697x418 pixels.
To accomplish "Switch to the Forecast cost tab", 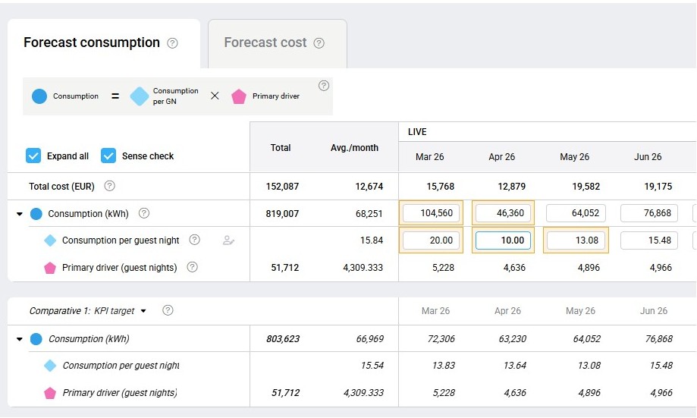I will pos(265,43).
